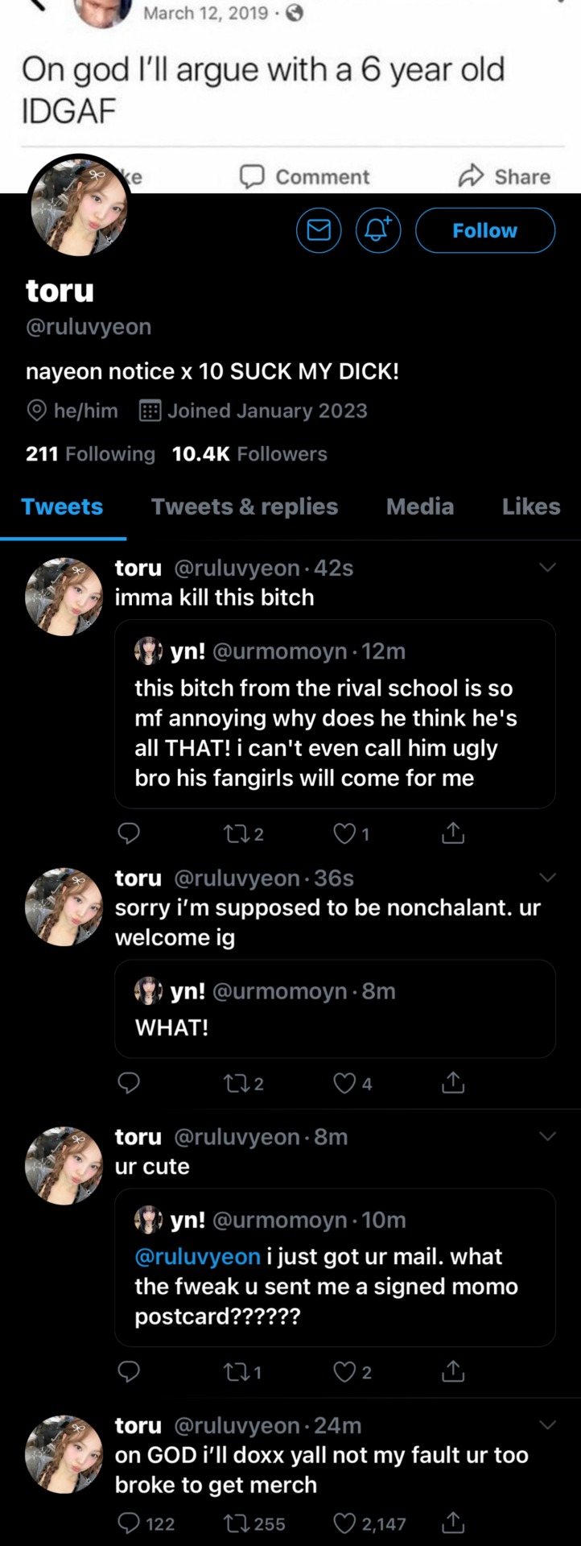
Task: Click the Facebook Comment button
Action: pyautogui.click(x=305, y=176)
